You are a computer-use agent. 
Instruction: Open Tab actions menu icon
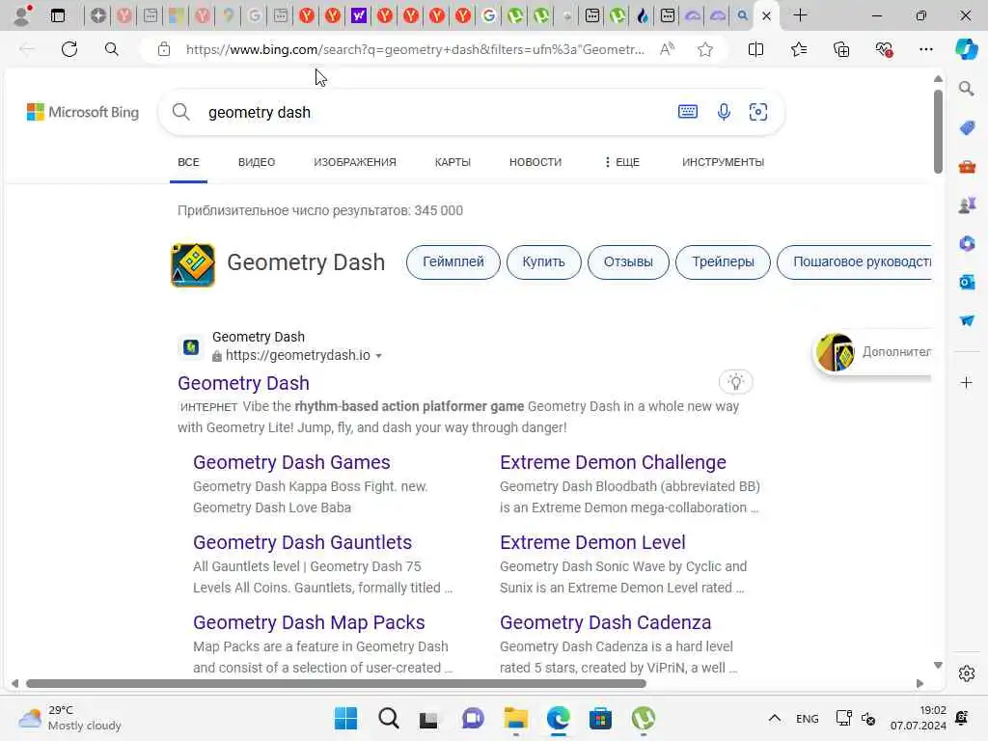pyautogui.click(x=57, y=15)
